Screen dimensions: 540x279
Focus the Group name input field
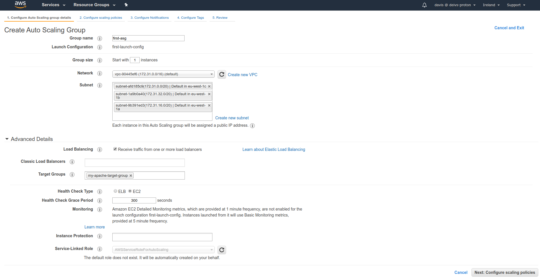(x=148, y=38)
